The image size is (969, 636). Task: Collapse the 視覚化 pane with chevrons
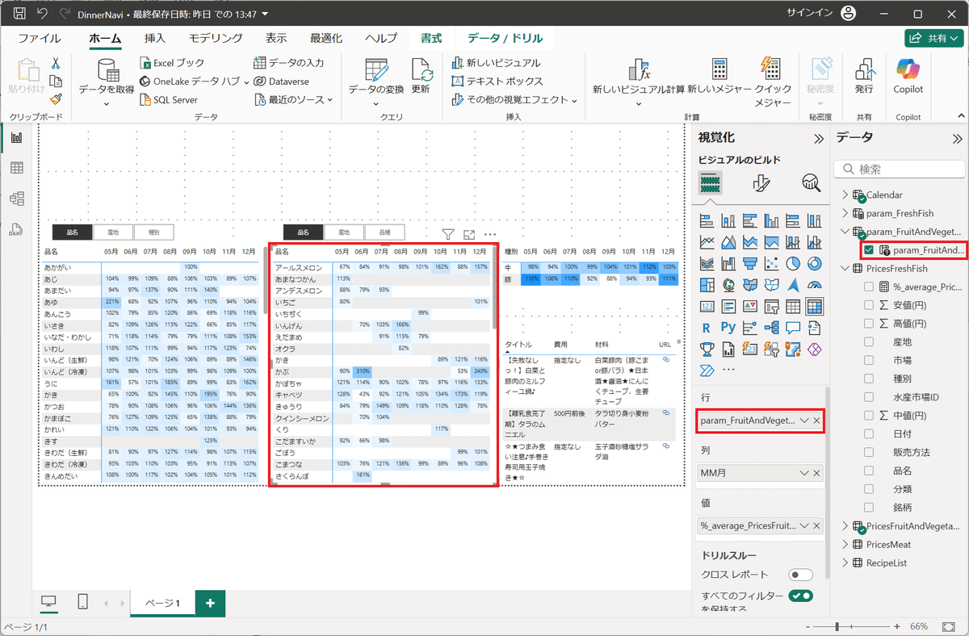tap(818, 138)
